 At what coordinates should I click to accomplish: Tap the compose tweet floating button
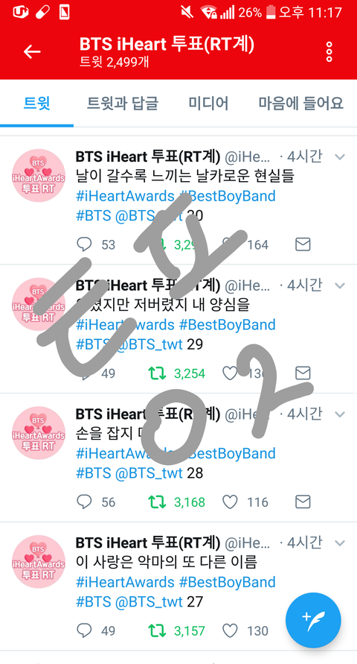point(313,620)
